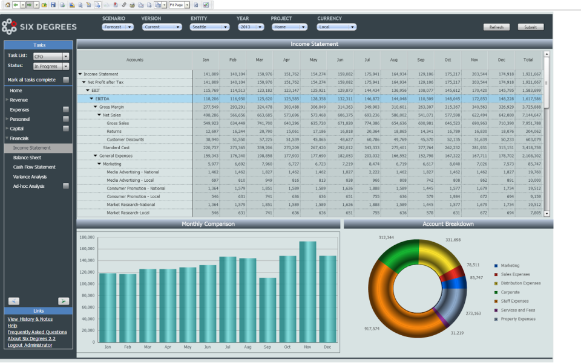The image size is (581, 363).
Task: Collapse the Marketing account row
Action: pyautogui.click(x=99, y=164)
